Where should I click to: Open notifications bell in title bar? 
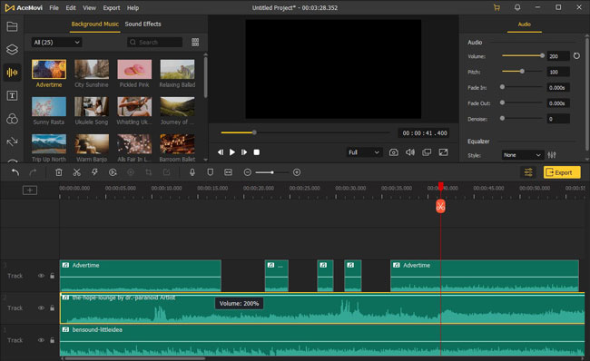pos(517,7)
